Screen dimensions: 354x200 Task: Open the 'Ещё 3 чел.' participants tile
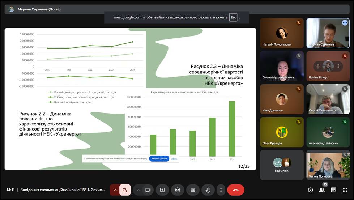coord(282,165)
